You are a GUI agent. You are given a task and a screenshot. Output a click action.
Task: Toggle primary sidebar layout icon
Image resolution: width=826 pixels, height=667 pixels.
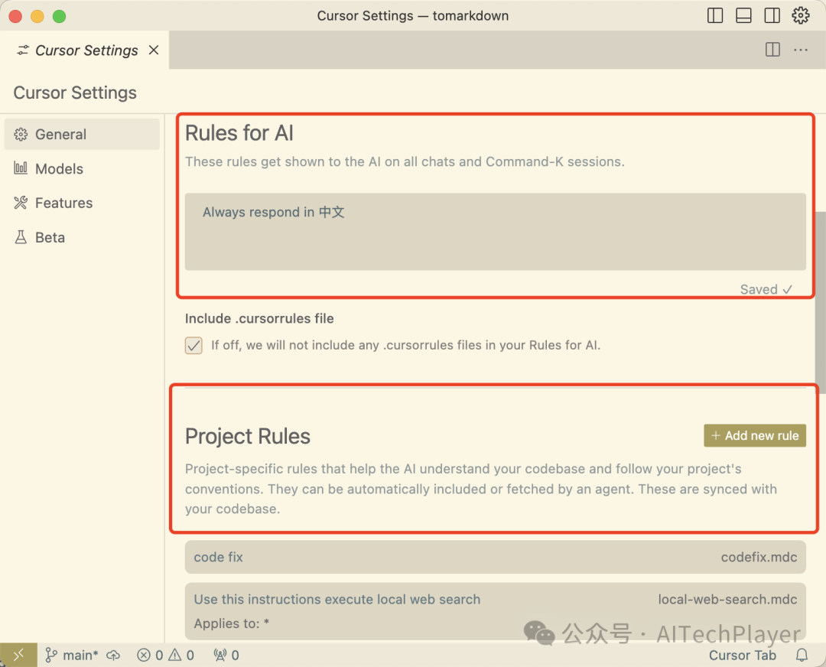715,16
